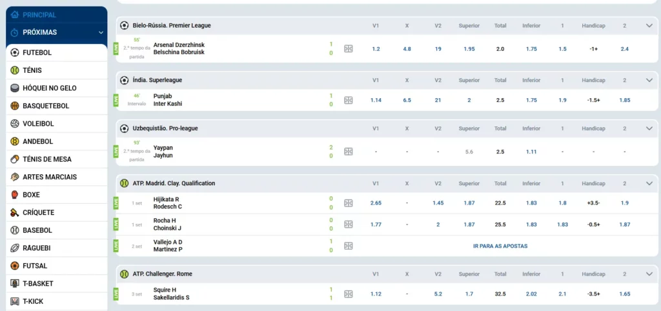Click the Râguebi ball icon
661x311 pixels.
pyautogui.click(x=15, y=248)
